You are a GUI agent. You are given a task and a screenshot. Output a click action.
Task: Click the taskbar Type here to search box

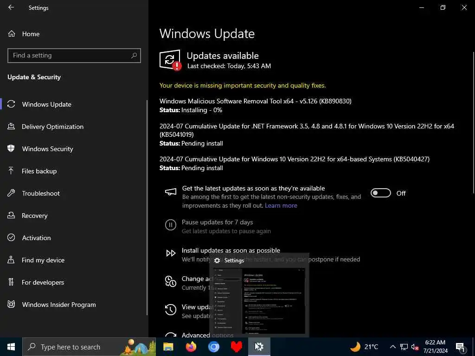(x=90, y=347)
